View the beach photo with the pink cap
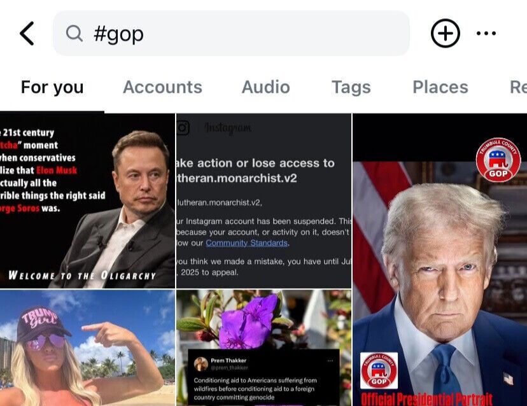 (x=87, y=348)
